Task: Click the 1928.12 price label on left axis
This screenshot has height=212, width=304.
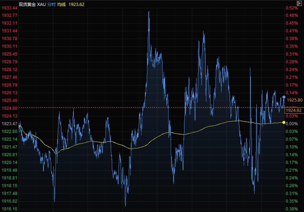Action: [10, 70]
